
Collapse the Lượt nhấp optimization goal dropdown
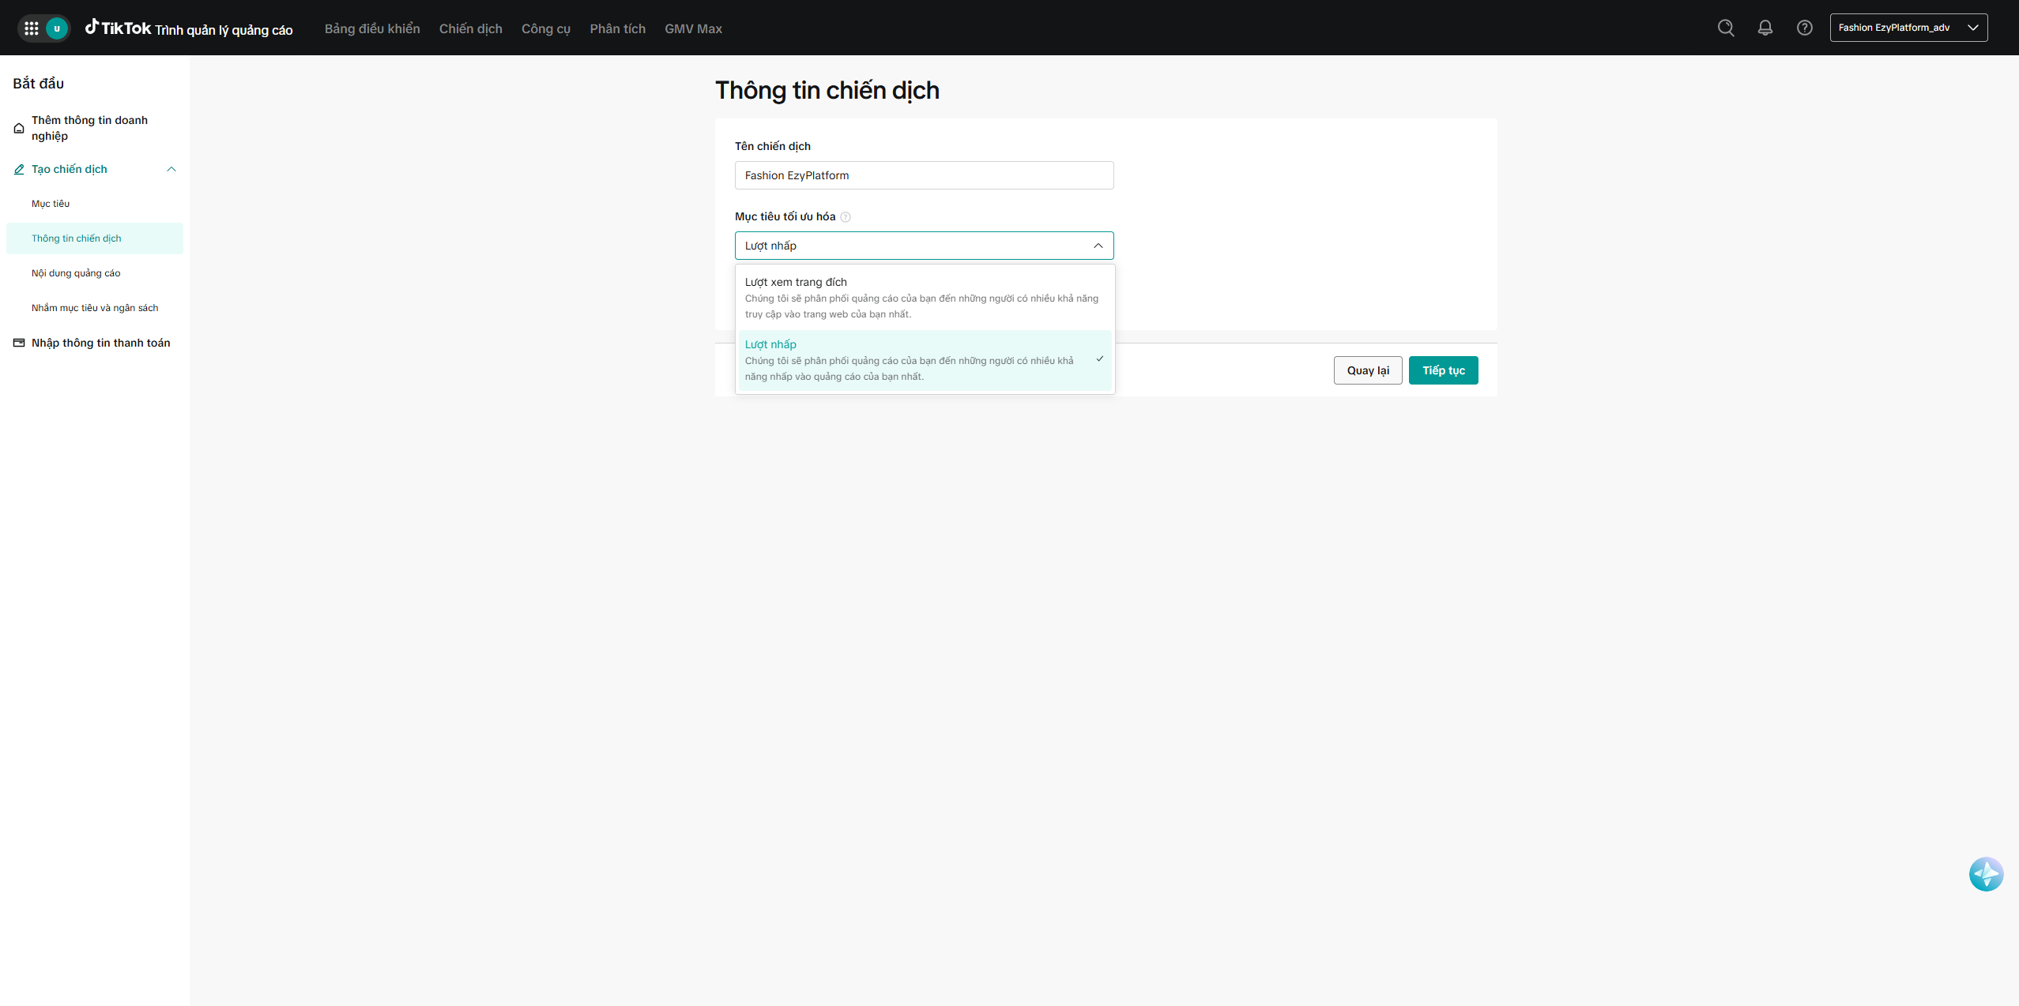tap(924, 246)
